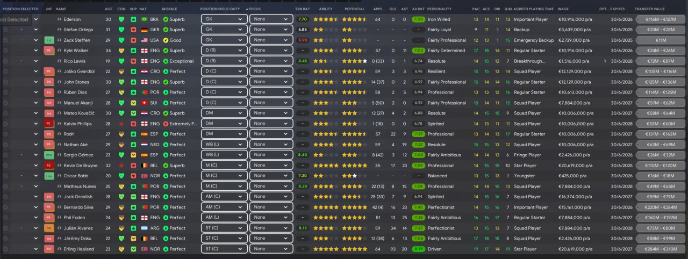The height and width of the screenshot is (259, 688).
Task: Toggle the selection tick for Rodri
Action: [5, 134]
